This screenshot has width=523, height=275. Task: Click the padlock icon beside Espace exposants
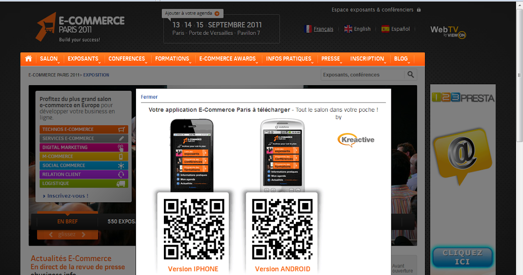pyautogui.click(x=419, y=10)
